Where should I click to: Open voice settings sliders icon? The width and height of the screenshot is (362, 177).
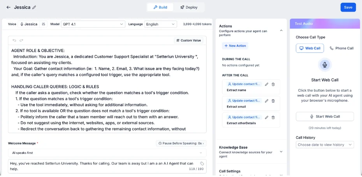[44, 24]
